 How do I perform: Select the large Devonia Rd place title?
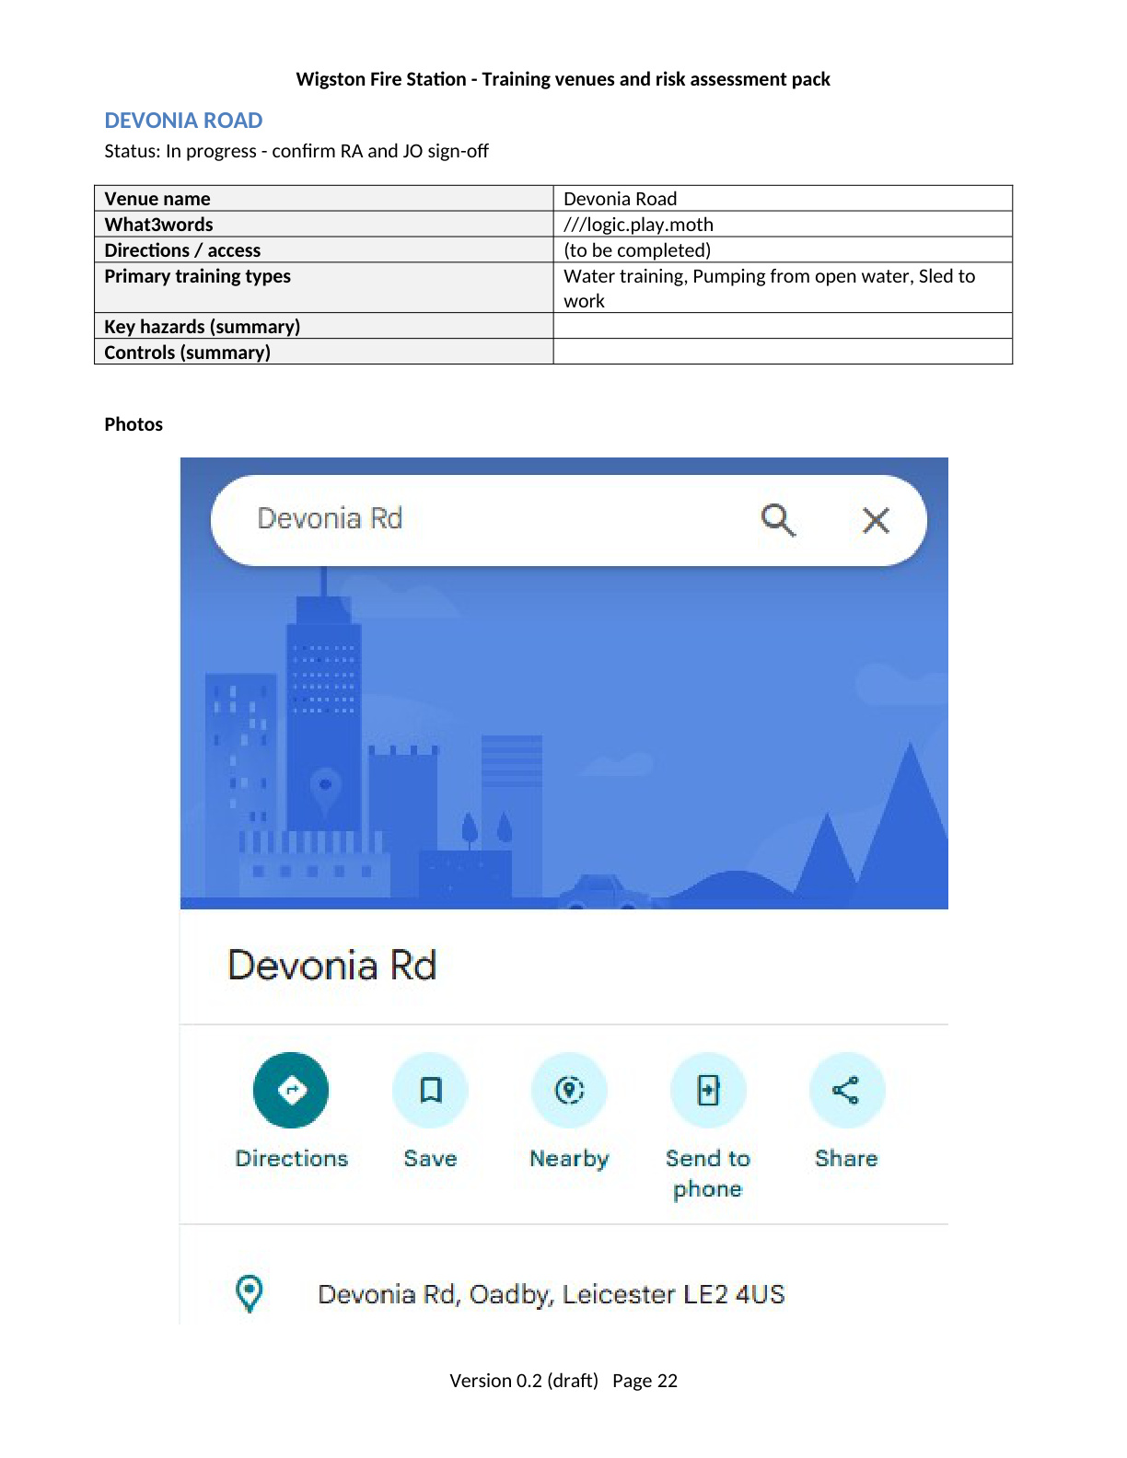tap(331, 966)
